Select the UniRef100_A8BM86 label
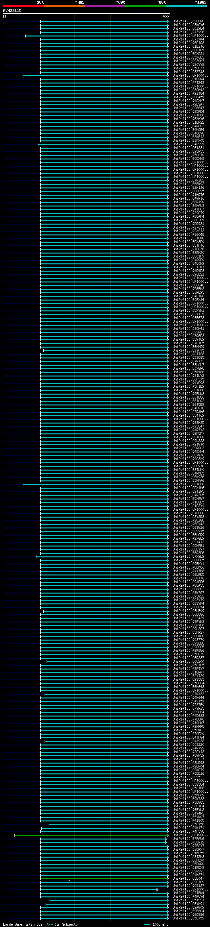 (188, 568)
